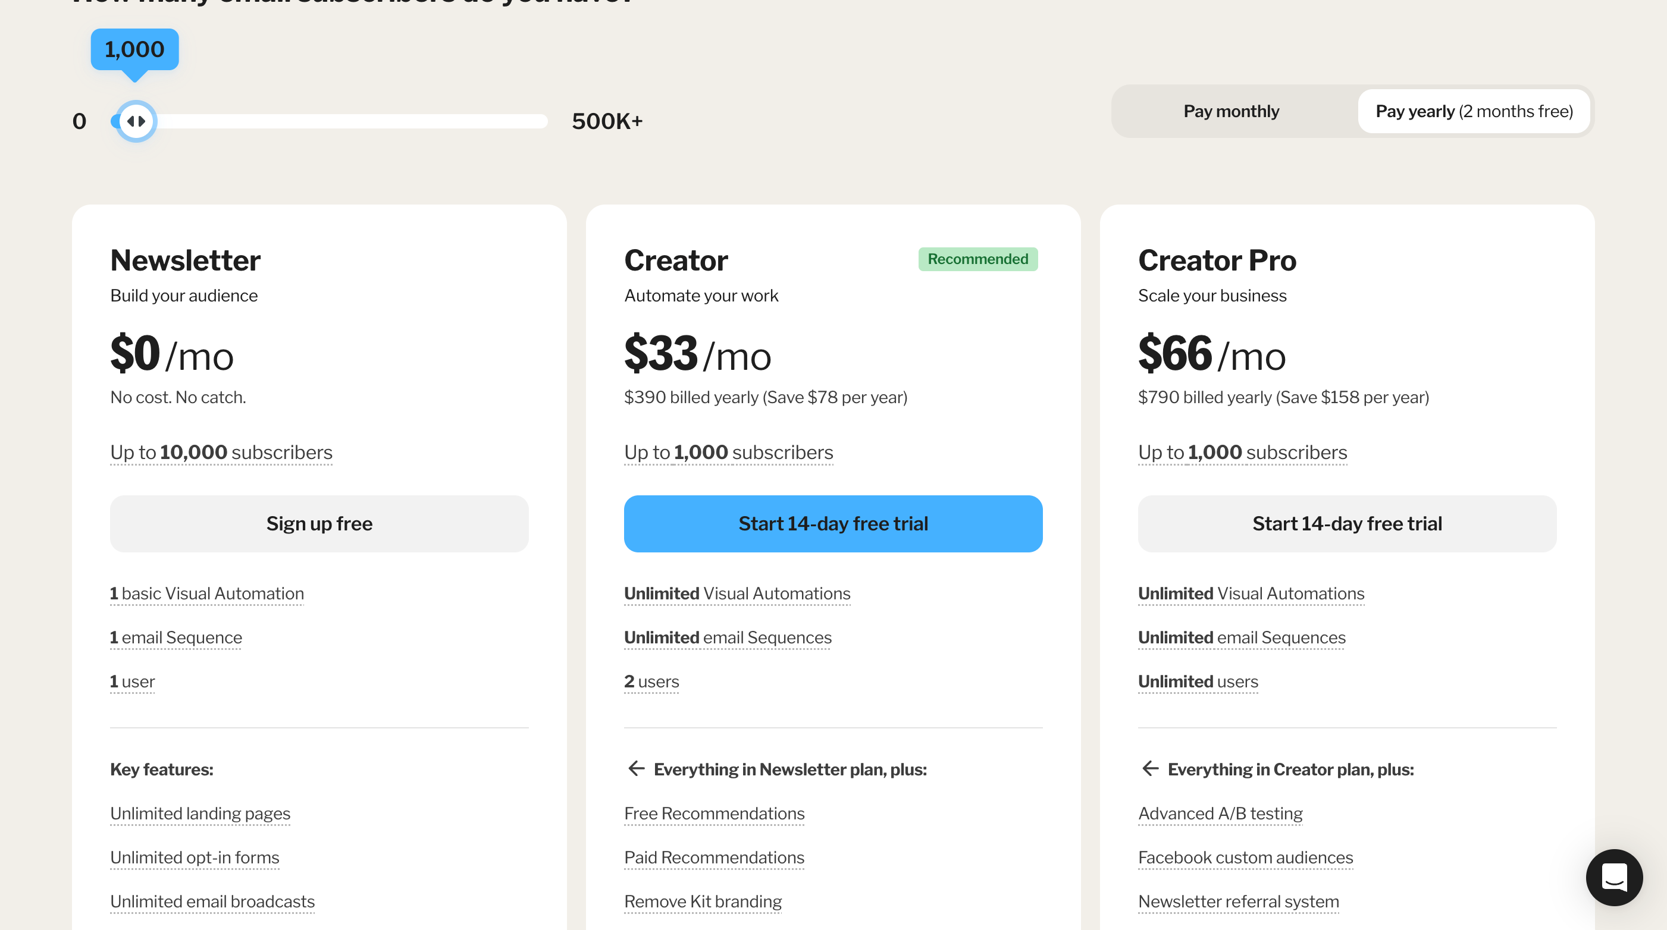This screenshot has height=930, width=1667.
Task: Click Unlimited users under Creator Pro
Action: pyautogui.click(x=1197, y=681)
